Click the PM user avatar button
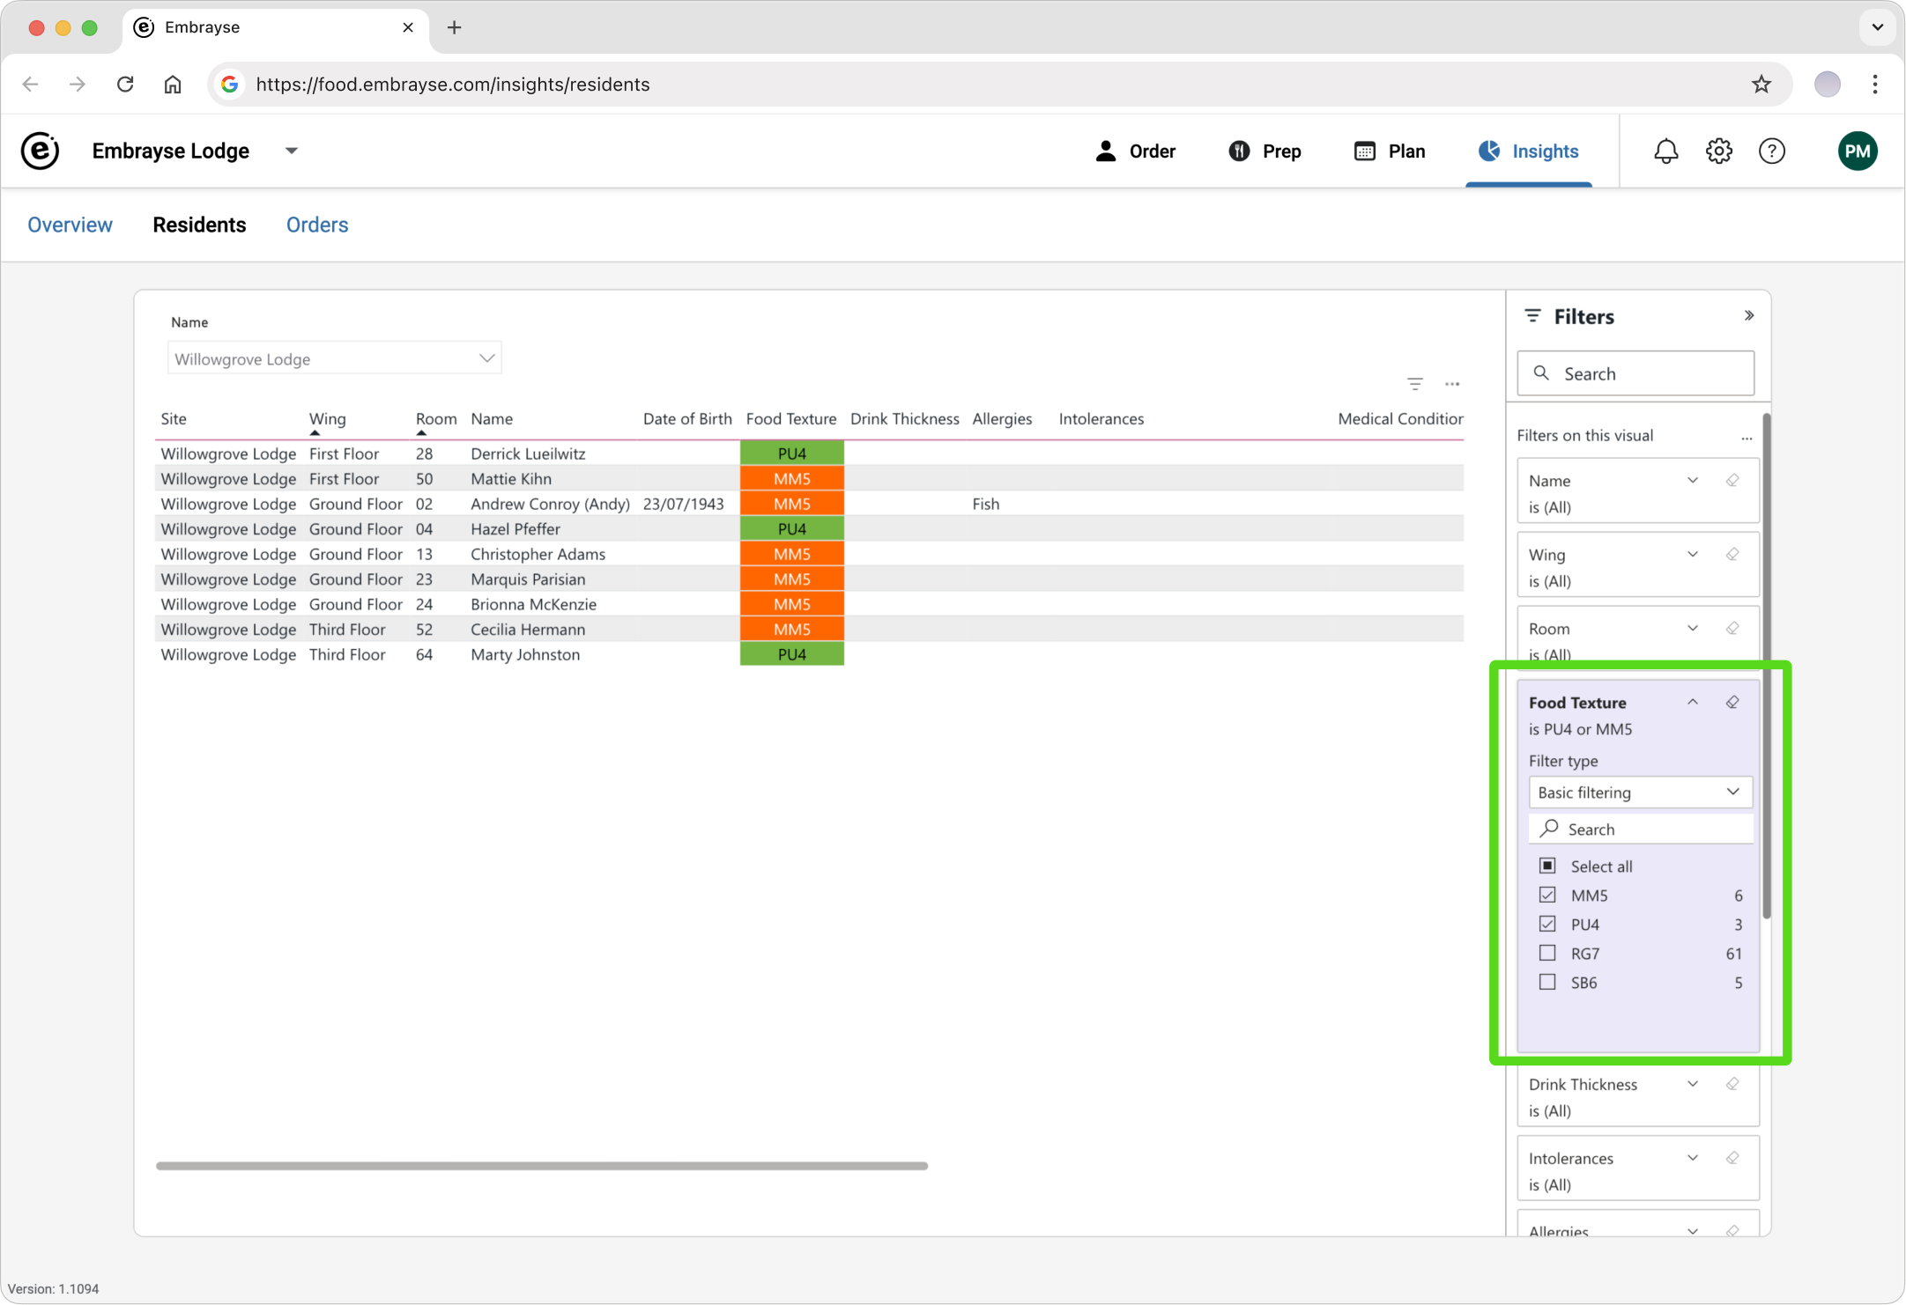 coord(1857,151)
